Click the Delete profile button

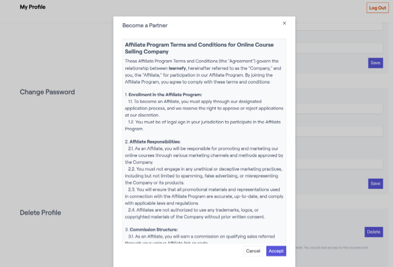pos(374,232)
